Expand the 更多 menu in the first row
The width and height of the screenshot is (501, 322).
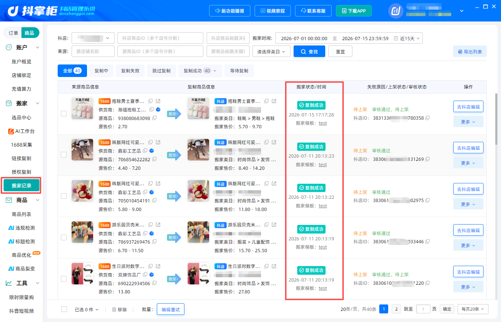pos(468,122)
